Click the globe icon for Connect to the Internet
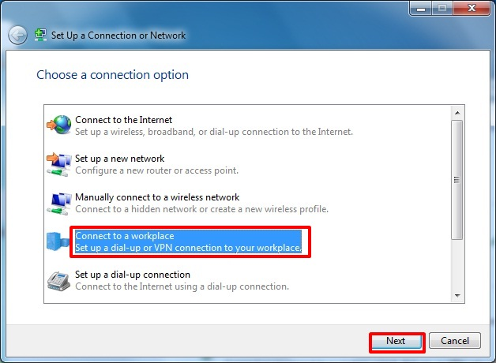This screenshot has height=363, width=496. click(59, 125)
